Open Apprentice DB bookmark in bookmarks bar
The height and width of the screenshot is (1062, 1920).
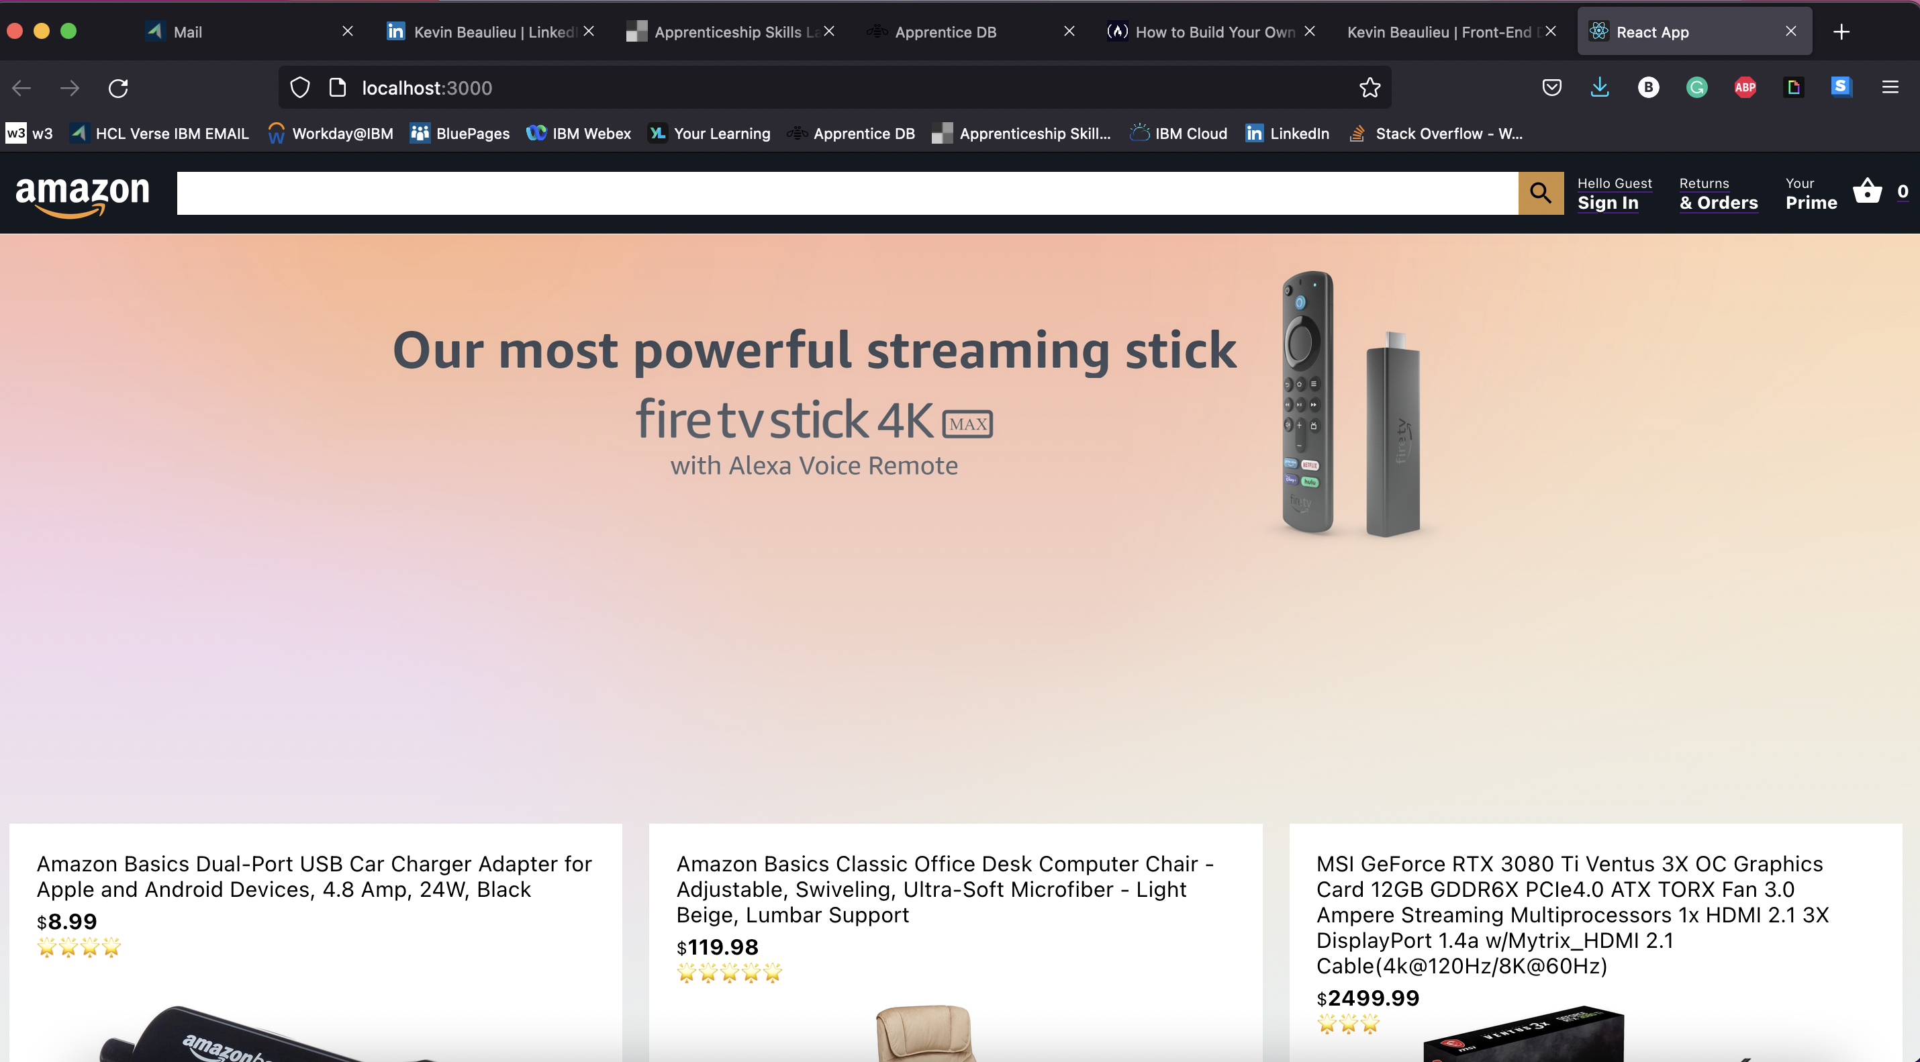(851, 134)
